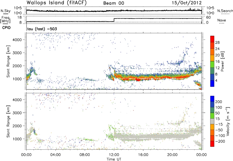Click the "04:00" time tick label
The image size is (233, 161).
pyautogui.click(x=55, y=155)
